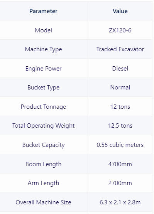Click the ZX120-6 model value
154x214 pixels.
point(120,30)
